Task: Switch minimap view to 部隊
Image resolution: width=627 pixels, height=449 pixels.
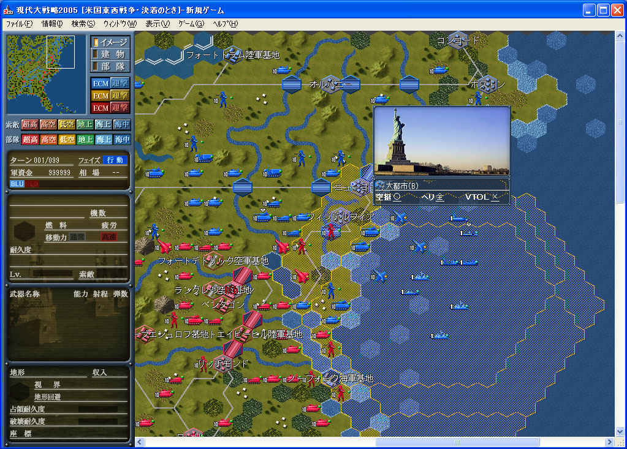Action: pyautogui.click(x=109, y=66)
